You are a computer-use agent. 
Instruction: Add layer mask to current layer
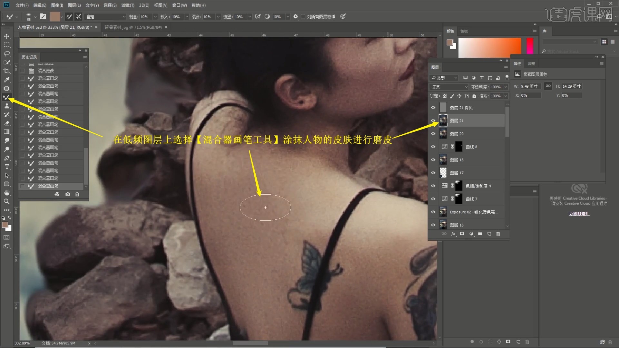click(462, 234)
